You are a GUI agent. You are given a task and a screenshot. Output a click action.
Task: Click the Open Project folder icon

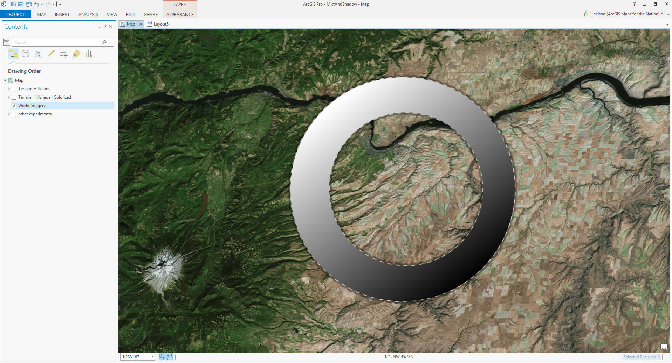[21, 4]
